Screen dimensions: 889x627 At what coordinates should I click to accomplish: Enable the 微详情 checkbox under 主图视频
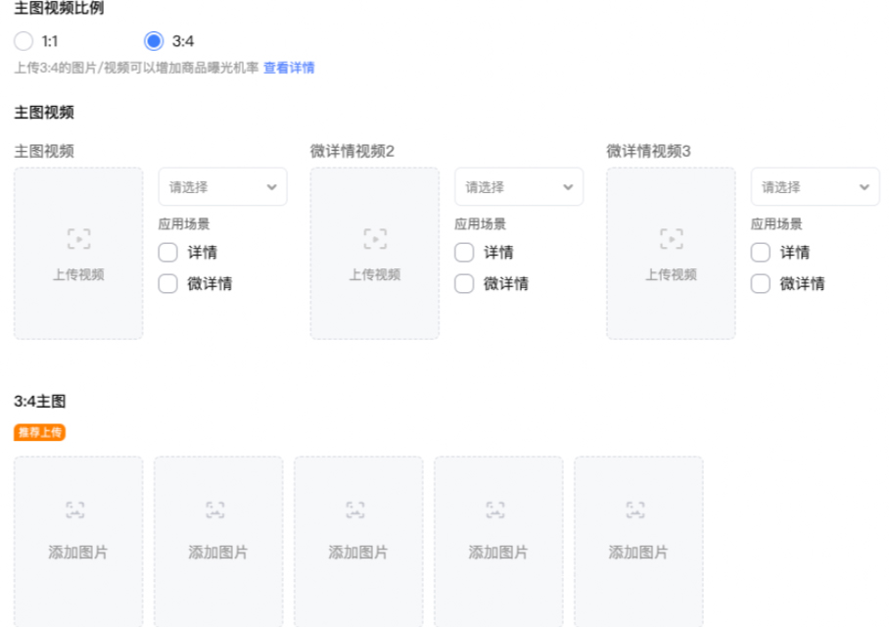coord(167,283)
